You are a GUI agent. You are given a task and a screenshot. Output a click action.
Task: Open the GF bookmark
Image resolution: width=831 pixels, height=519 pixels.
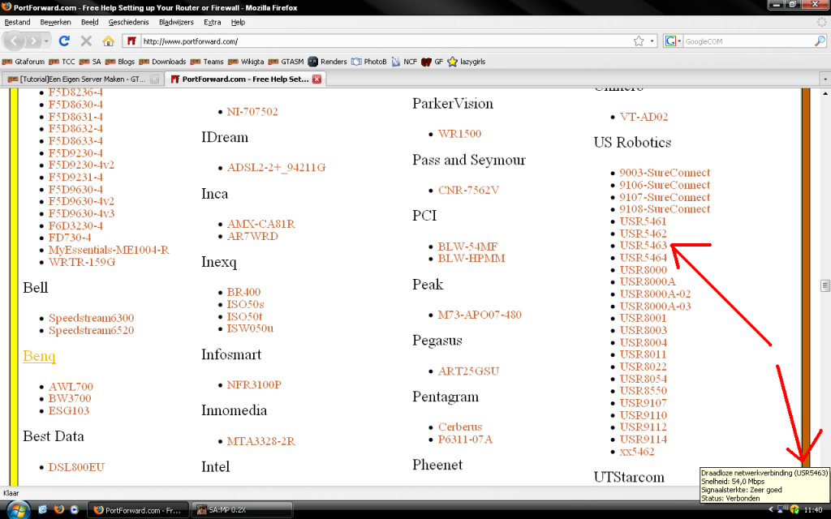click(x=433, y=62)
